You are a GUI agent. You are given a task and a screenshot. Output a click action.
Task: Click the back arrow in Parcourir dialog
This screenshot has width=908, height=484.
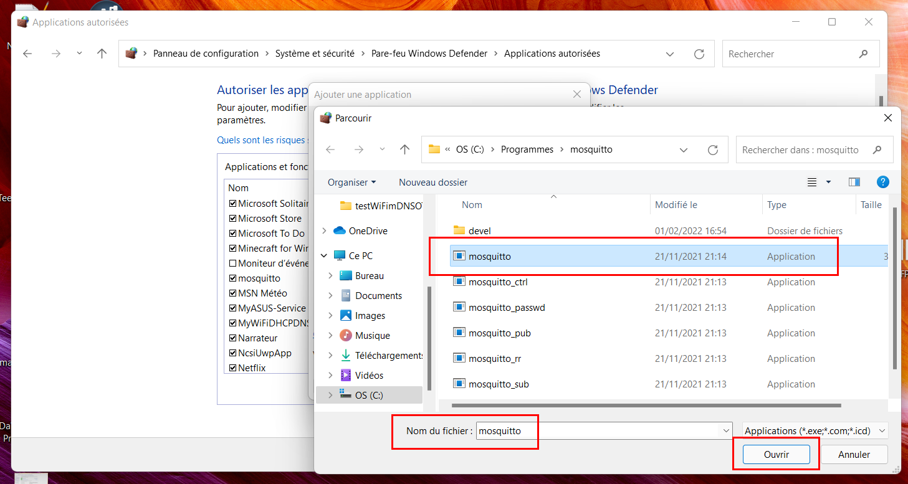point(330,149)
